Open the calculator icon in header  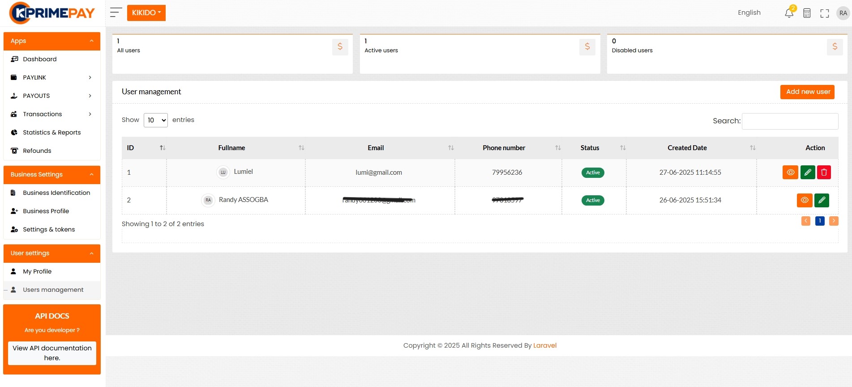[807, 13]
